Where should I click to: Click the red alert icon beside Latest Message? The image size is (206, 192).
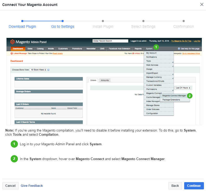pos(12,53)
